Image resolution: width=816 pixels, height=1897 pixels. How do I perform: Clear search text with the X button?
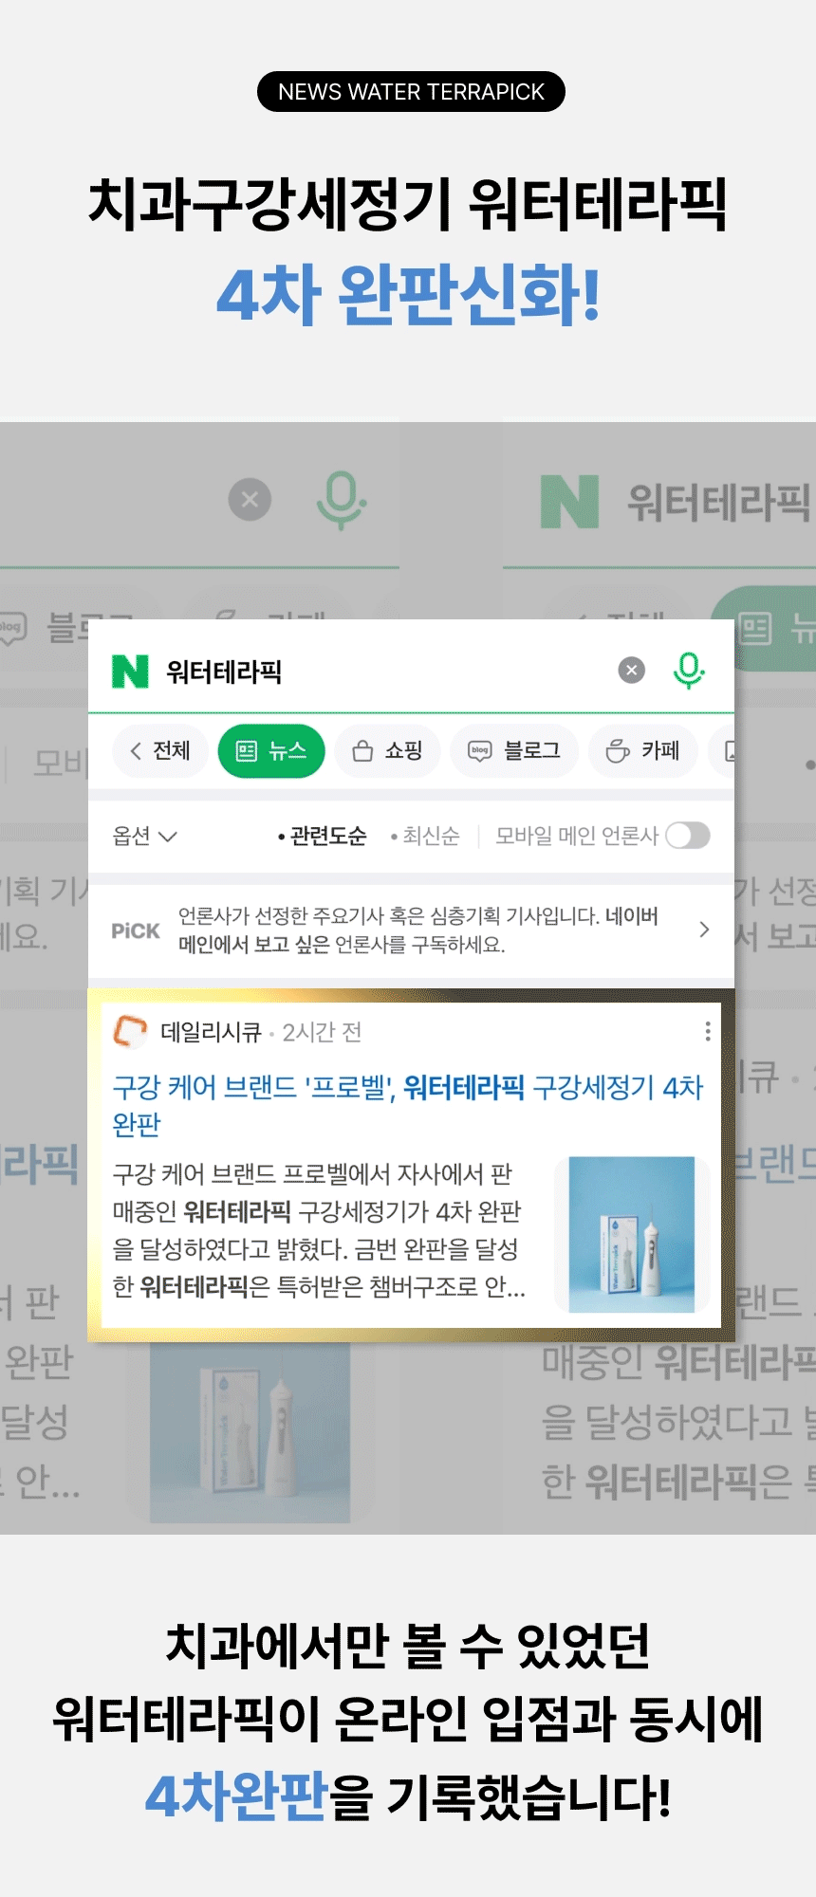632,671
